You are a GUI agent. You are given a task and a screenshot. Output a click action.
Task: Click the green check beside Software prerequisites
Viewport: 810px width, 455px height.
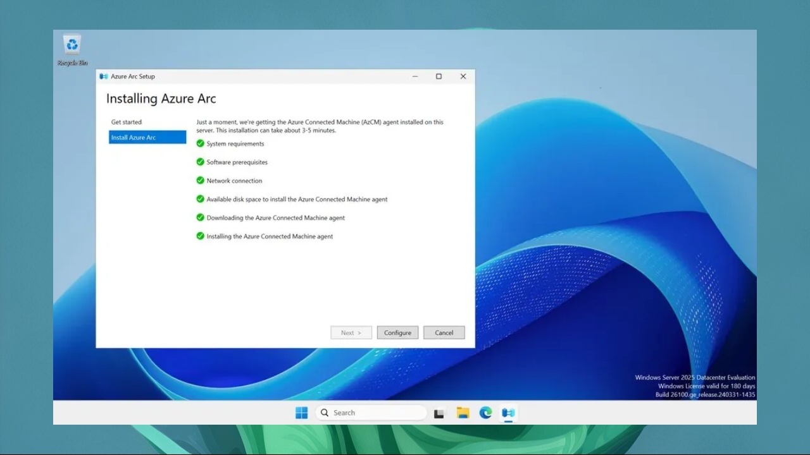[x=201, y=162]
